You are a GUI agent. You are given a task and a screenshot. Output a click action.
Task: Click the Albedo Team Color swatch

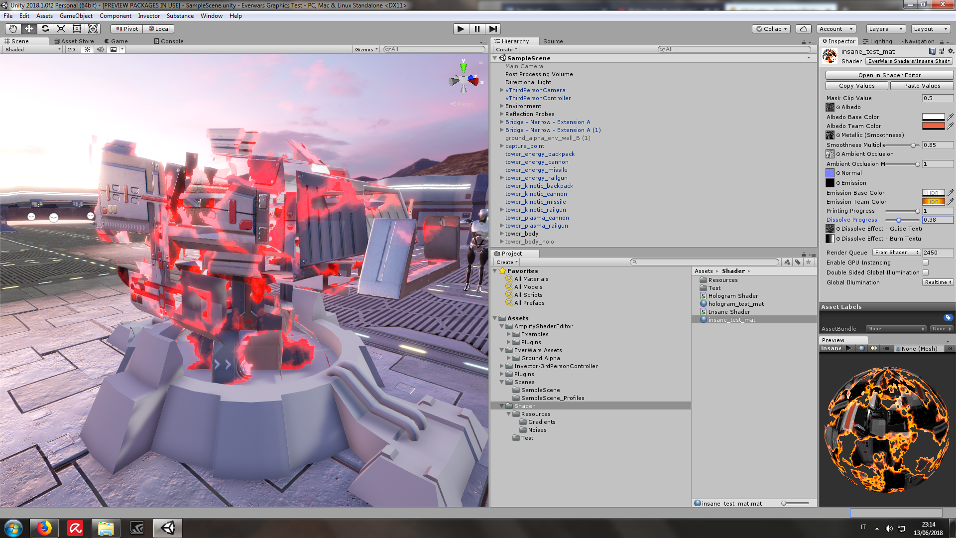pyautogui.click(x=933, y=126)
